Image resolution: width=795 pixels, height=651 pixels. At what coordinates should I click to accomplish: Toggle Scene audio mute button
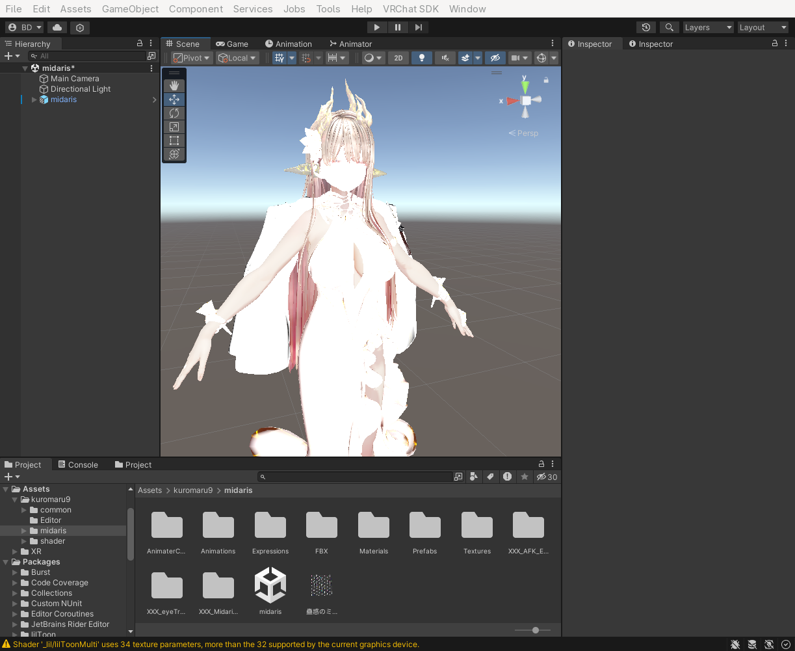coord(445,58)
